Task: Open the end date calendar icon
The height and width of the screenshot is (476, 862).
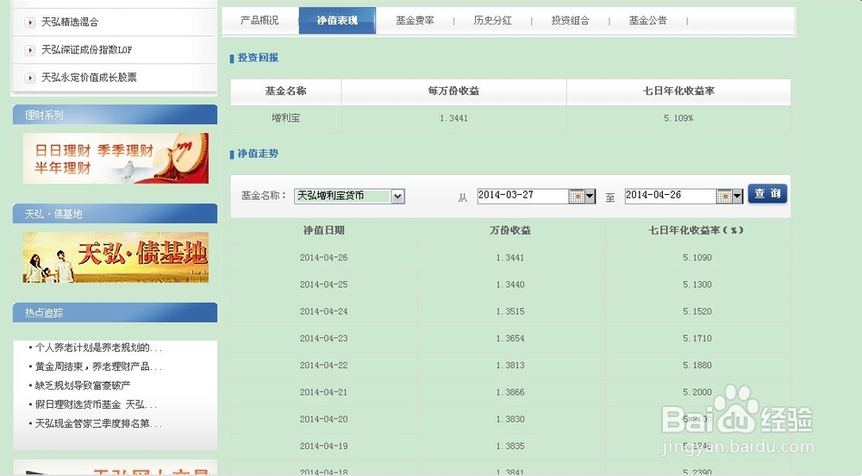Action: point(724,196)
